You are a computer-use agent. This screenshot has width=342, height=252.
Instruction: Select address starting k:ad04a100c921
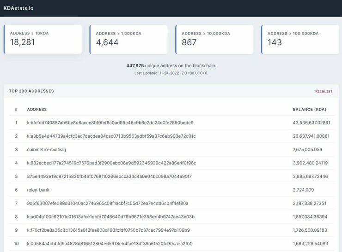coord(111,217)
